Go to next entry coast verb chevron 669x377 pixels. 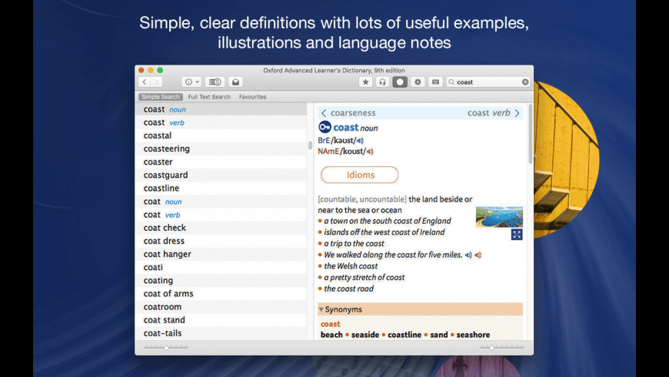pos(517,113)
